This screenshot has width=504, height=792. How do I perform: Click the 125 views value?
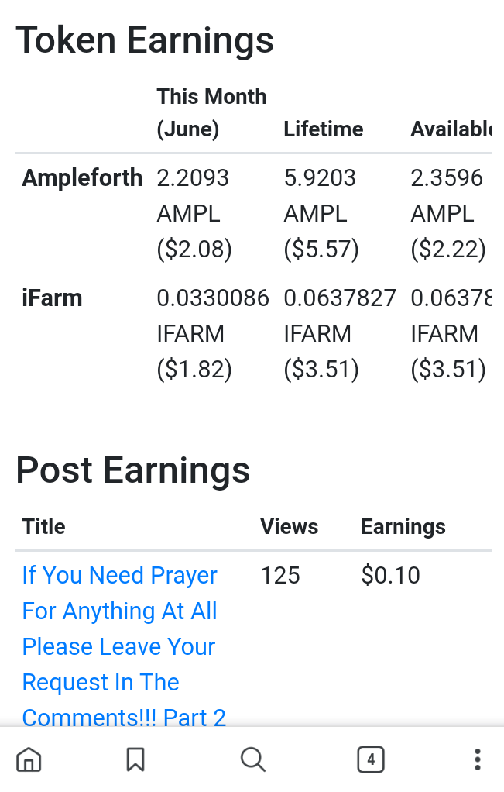pyautogui.click(x=280, y=576)
